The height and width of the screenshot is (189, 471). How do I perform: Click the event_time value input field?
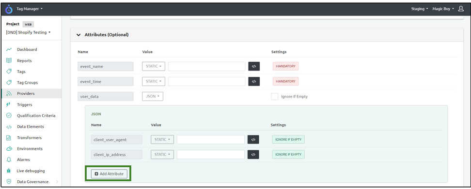click(x=206, y=81)
